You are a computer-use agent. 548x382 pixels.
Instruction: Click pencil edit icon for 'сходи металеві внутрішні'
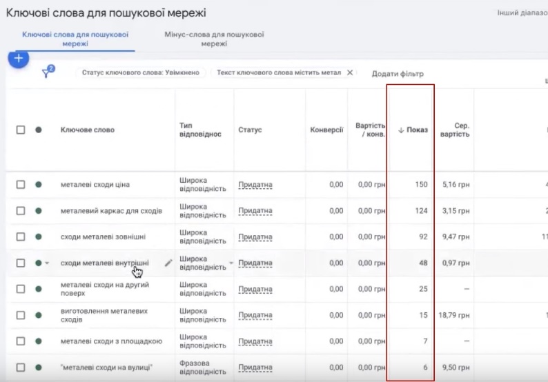click(168, 263)
